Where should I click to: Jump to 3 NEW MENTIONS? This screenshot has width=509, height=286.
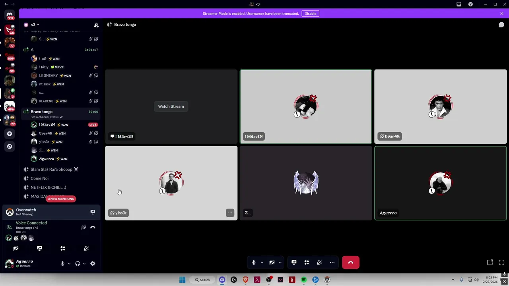click(61, 199)
